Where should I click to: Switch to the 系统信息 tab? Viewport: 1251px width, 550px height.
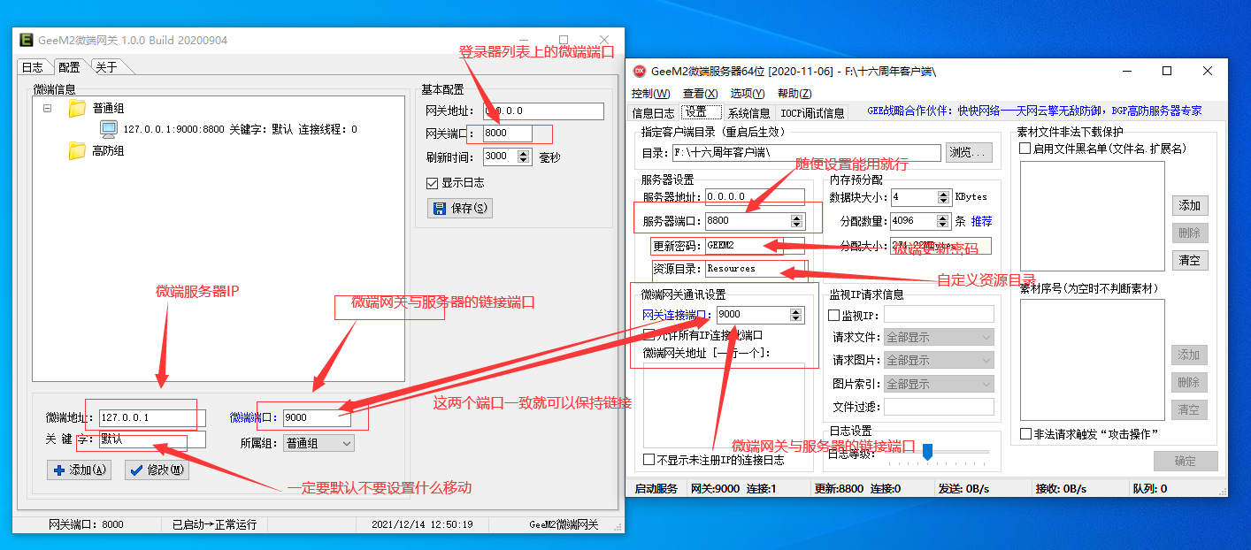pyautogui.click(x=748, y=113)
